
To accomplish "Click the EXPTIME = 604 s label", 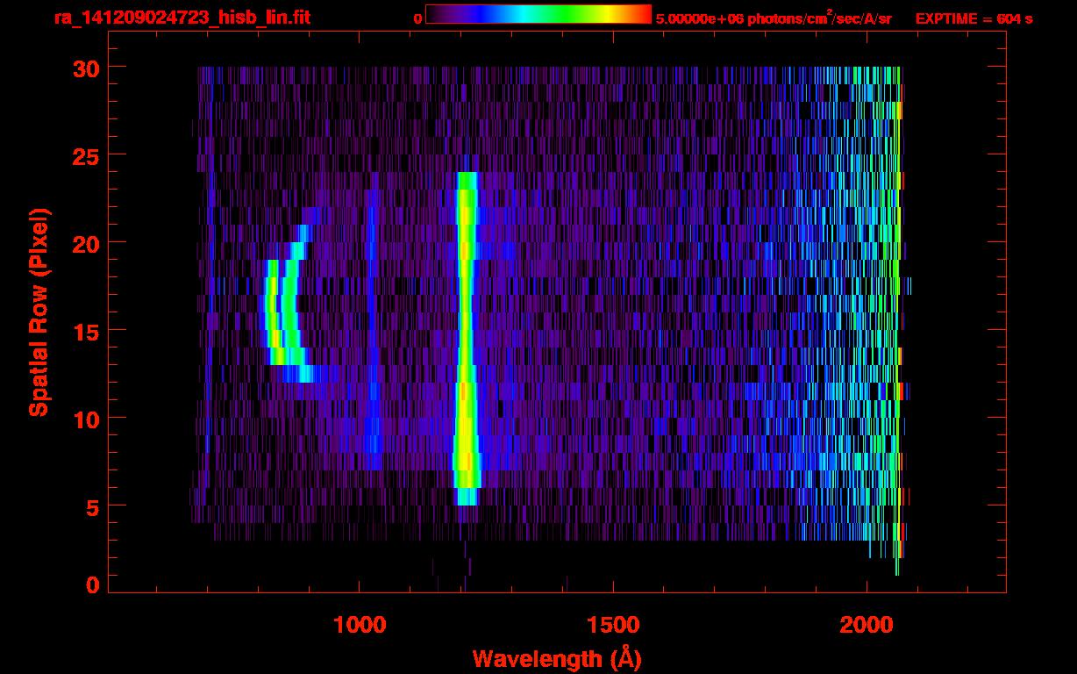I will (974, 18).
